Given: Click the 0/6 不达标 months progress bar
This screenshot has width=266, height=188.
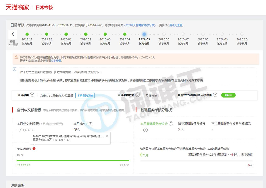Looking at the screenshot, I should [196, 161].
